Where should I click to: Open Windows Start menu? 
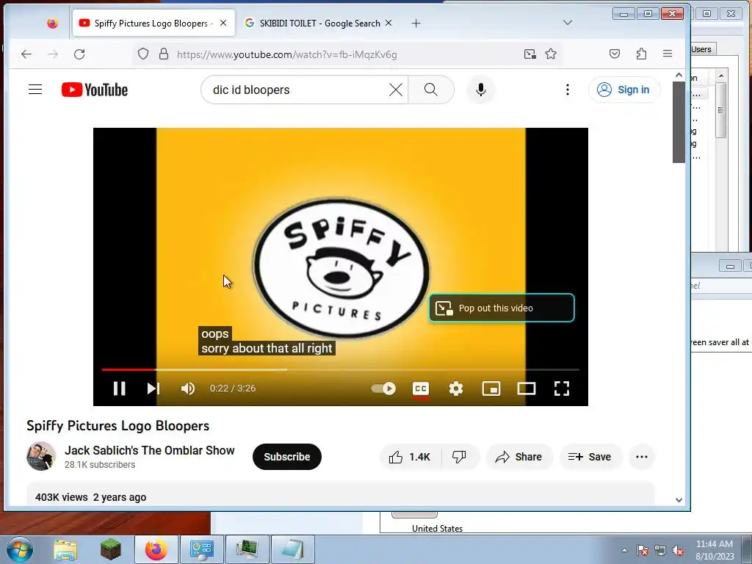[18, 549]
